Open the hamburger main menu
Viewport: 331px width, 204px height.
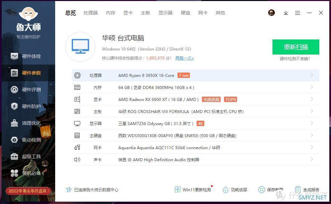click(x=298, y=13)
